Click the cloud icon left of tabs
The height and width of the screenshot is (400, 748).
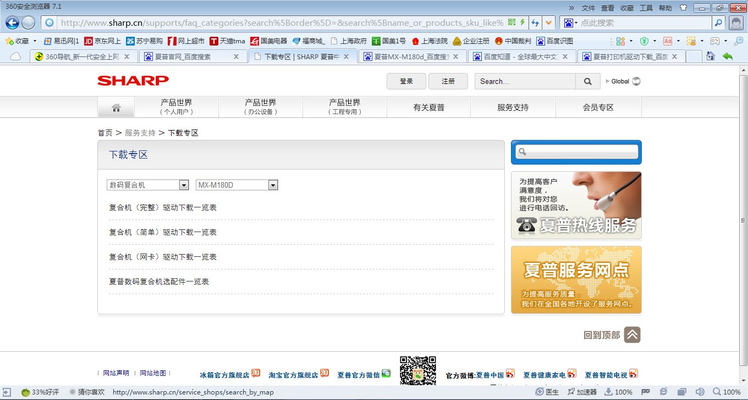click(x=15, y=56)
